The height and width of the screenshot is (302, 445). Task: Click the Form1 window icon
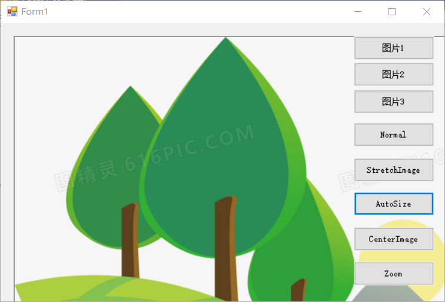[x=12, y=12]
